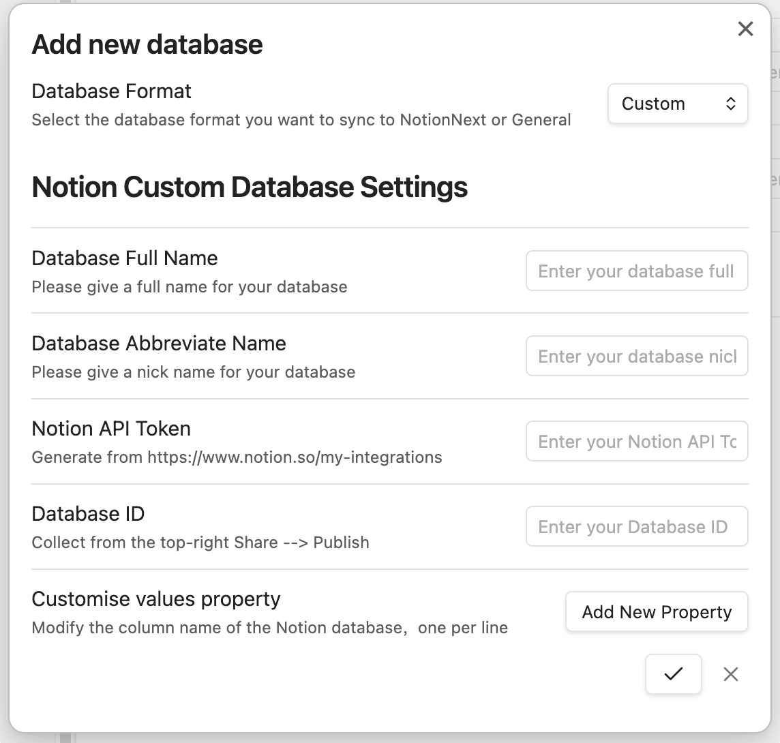
Task: Click the 'Notion API Token' setting label
Action: 111,429
